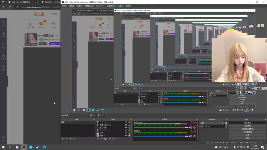
Task: Toggle visibility of 窗口采集 source
Action: click(x=126, y=128)
